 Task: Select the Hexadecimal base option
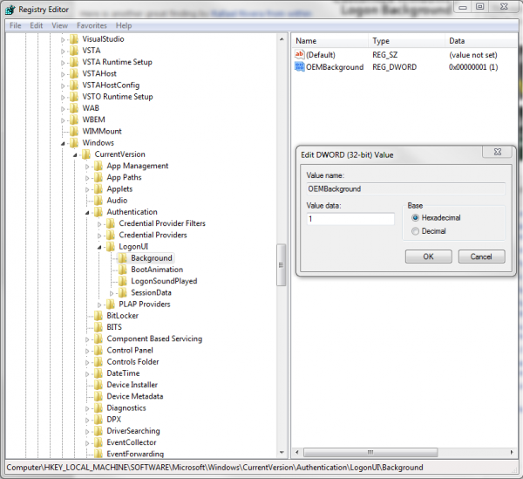pos(415,217)
